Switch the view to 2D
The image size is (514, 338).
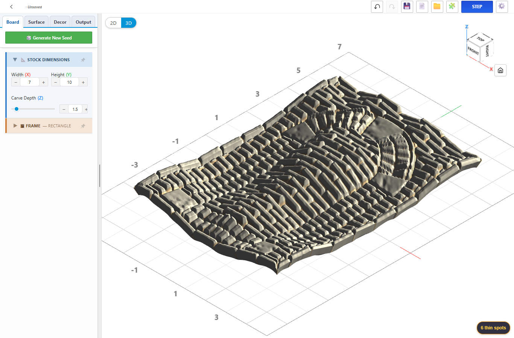113,23
